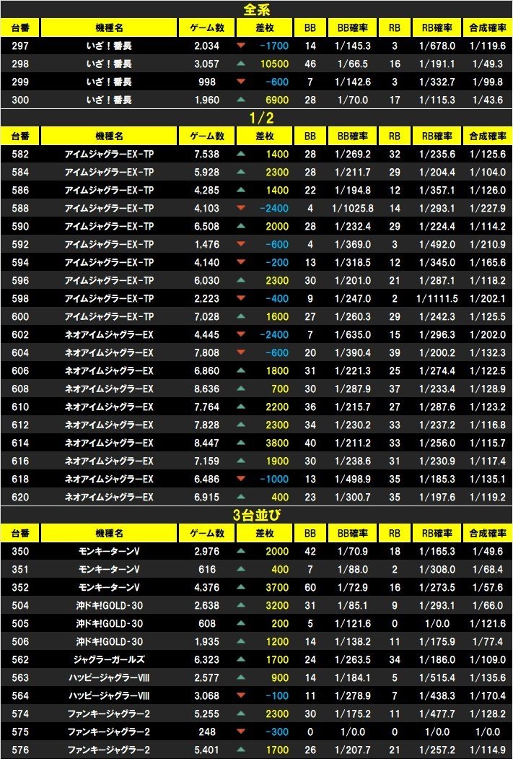
Task: Click the green up arrow in row 574
Action: click(241, 714)
